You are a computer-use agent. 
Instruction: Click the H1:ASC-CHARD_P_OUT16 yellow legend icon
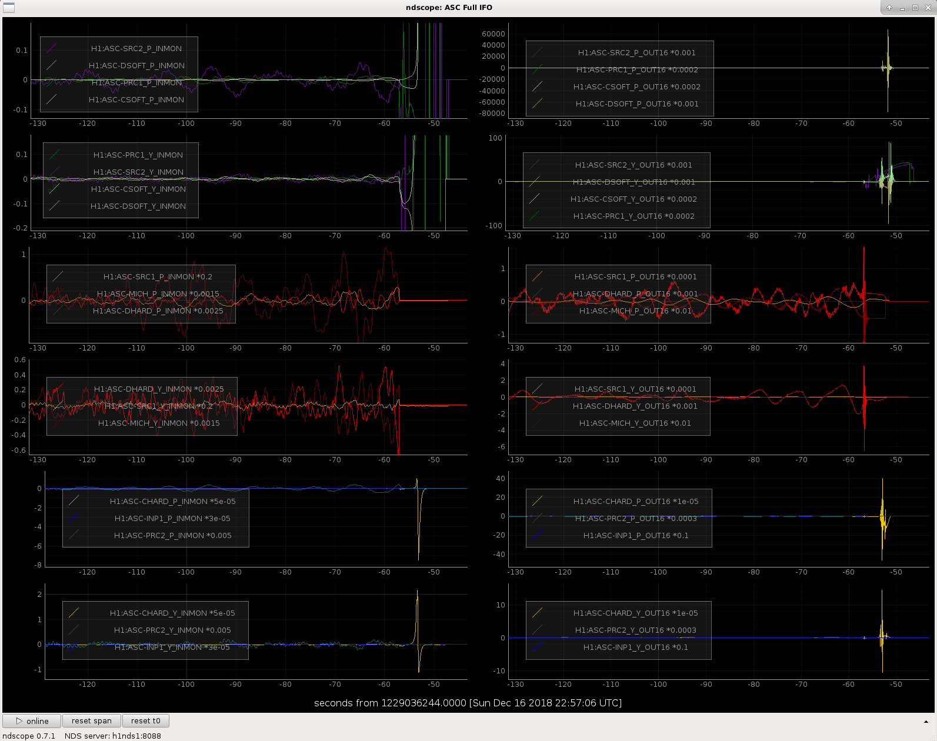tap(537, 501)
